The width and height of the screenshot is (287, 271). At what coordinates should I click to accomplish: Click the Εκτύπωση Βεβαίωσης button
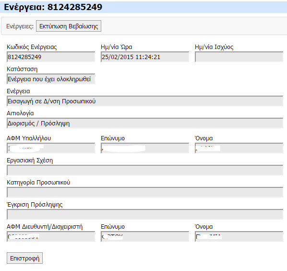point(69,26)
